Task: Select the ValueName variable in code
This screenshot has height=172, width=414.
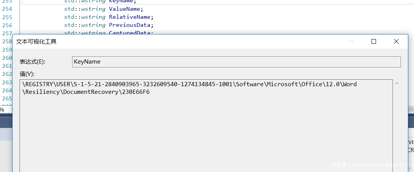Action: (x=125, y=9)
